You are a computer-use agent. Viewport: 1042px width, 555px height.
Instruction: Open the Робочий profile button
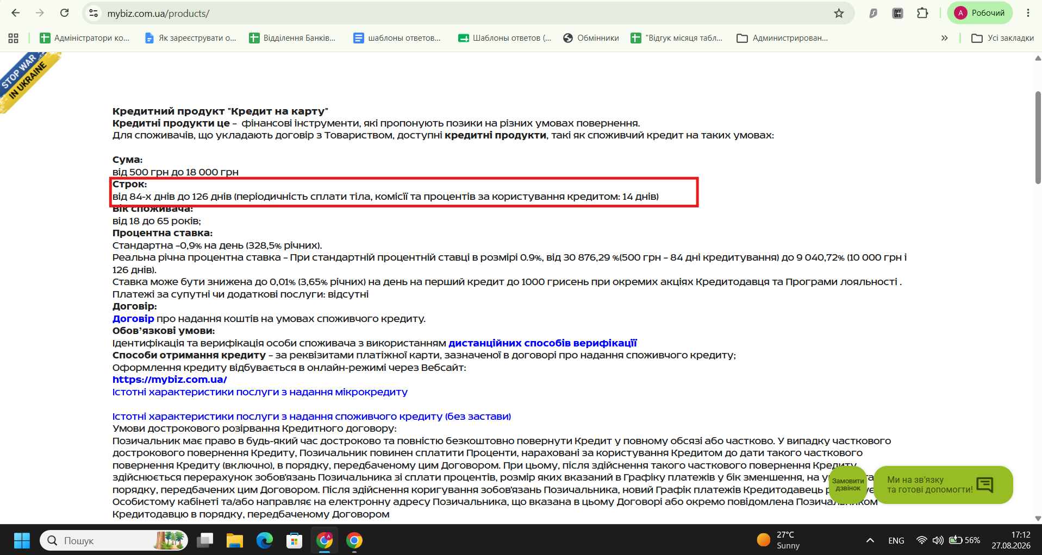coord(980,13)
